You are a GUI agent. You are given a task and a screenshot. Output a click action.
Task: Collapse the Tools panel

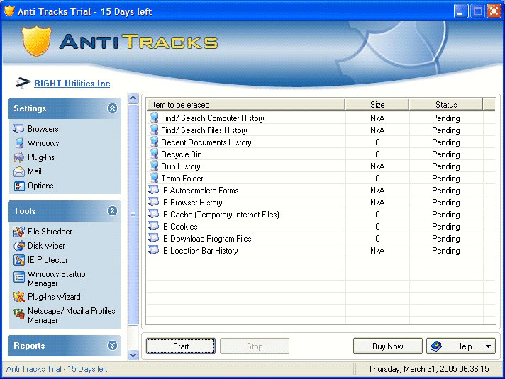tap(112, 211)
